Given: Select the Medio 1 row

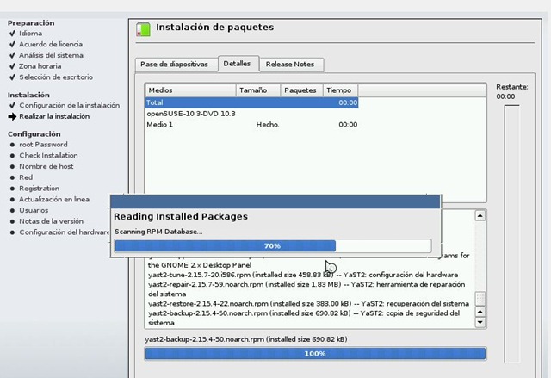Looking at the screenshot, I should coord(251,124).
